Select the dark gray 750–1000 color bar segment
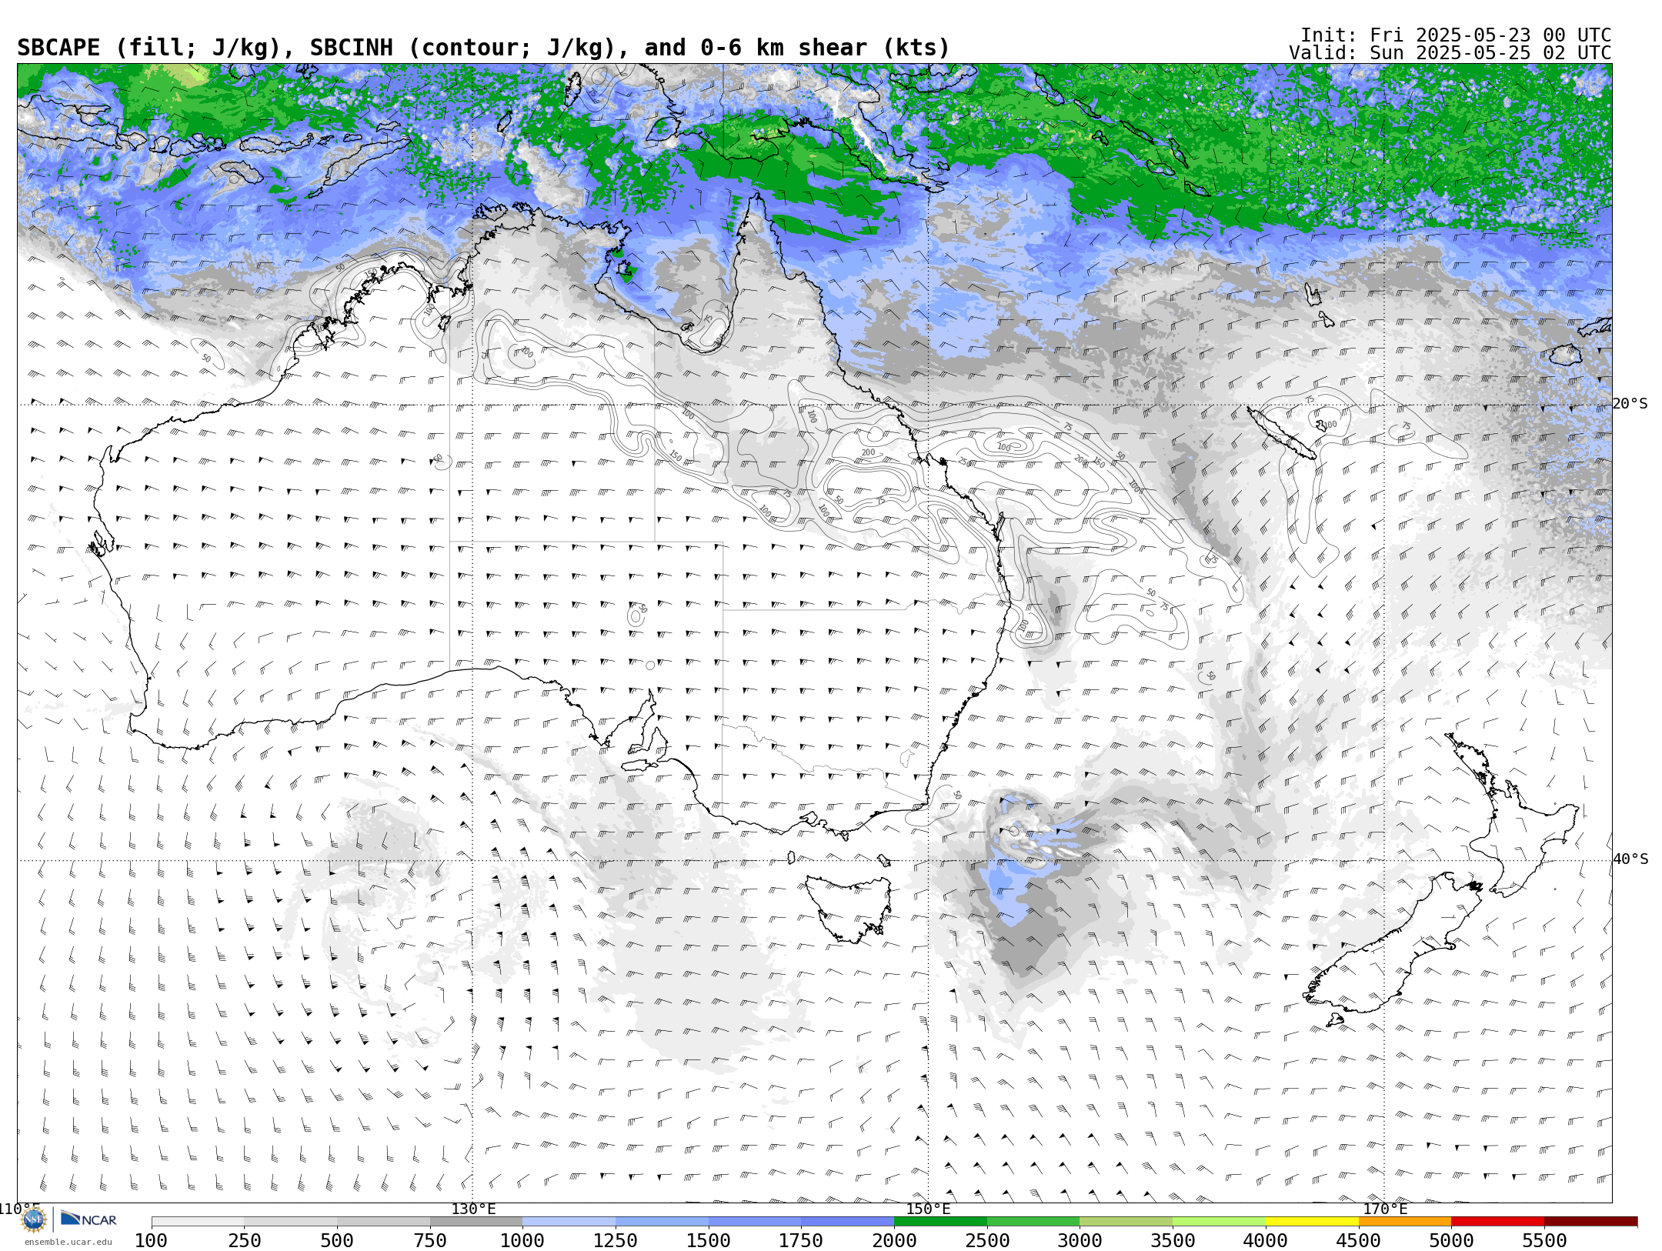 click(476, 1222)
